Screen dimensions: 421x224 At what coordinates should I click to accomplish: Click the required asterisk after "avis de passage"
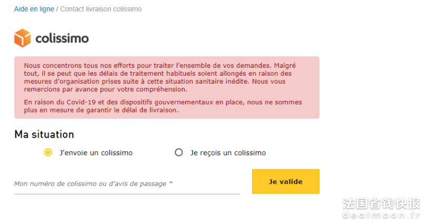(x=171, y=183)
